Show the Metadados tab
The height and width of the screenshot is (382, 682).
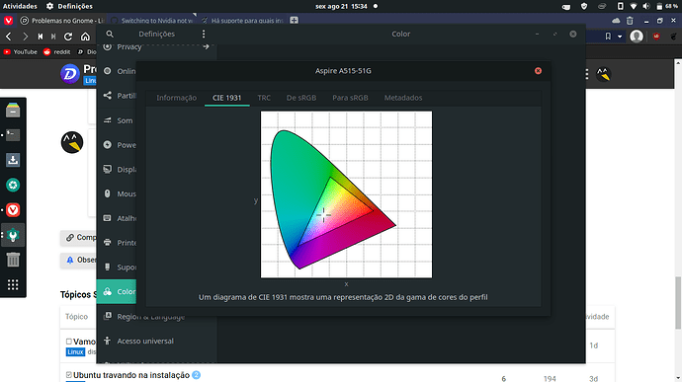click(x=403, y=98)
